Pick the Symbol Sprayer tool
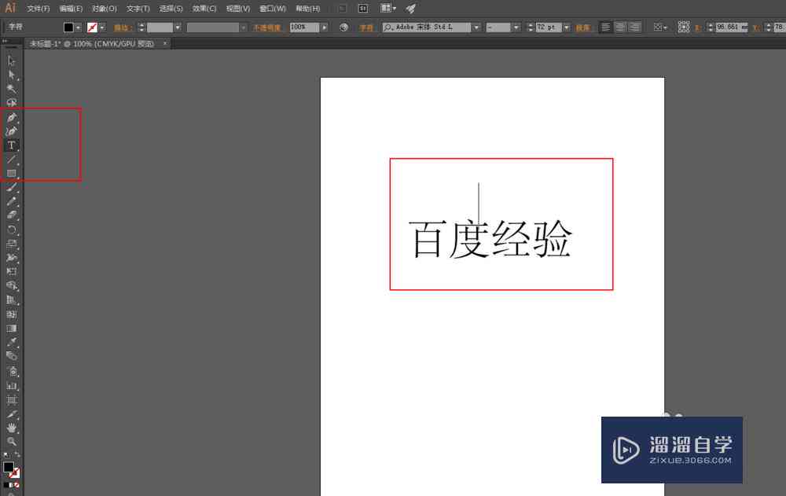Screen dimensions: 786x496 pyautogui.click(x=11, y=371)
